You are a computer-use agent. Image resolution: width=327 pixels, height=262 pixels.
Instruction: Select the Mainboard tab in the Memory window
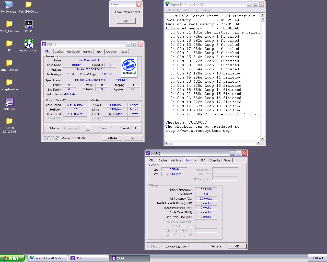(x=177, y=160)
